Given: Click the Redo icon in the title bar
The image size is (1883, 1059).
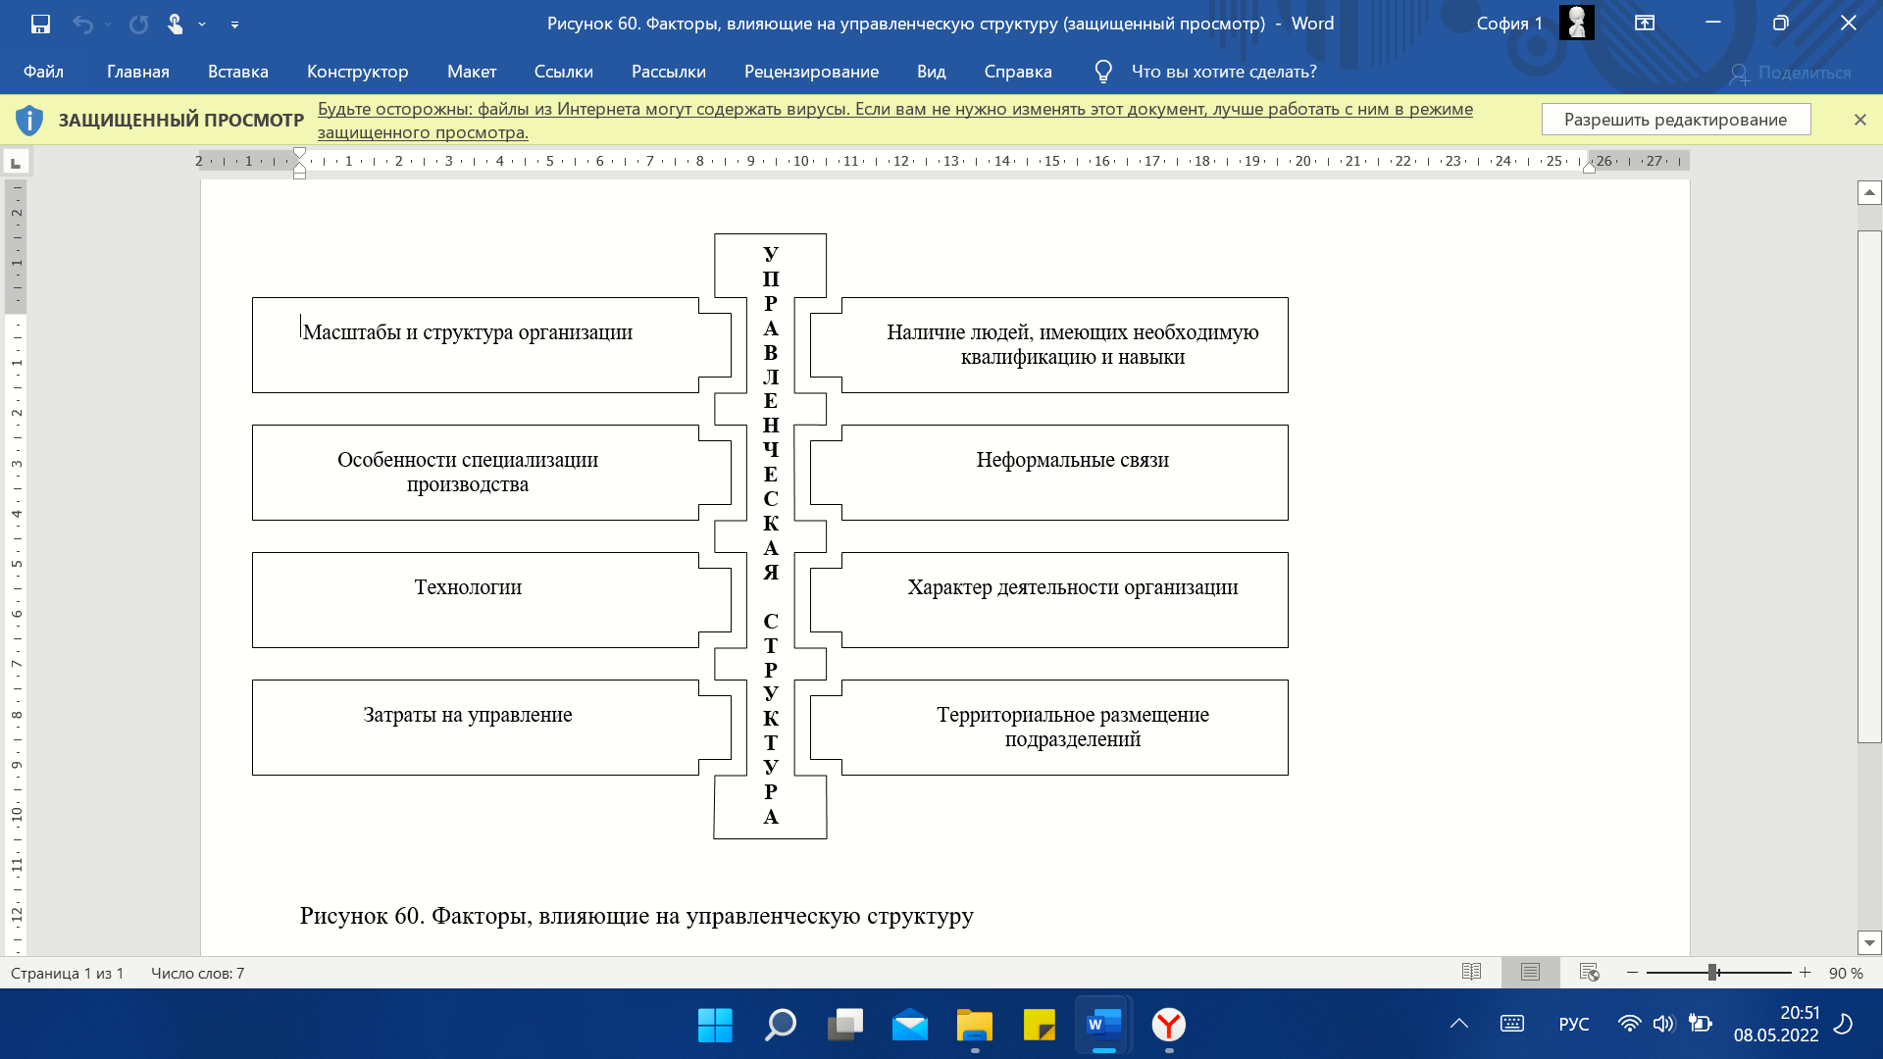Looking at the screenshot, I should tap(138, 24).
